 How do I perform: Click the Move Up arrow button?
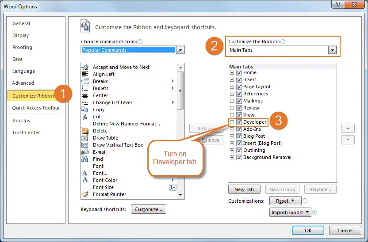click(348, 129)
